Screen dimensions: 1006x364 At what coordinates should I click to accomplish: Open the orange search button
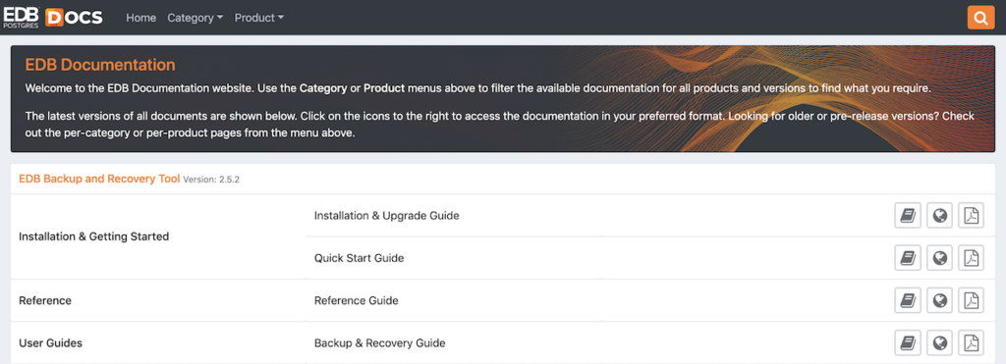(980, 18)
